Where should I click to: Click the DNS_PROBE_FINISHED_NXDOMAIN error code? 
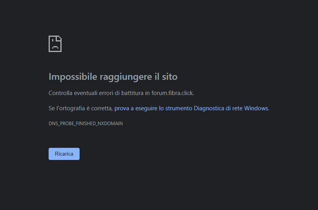point(85,124)
